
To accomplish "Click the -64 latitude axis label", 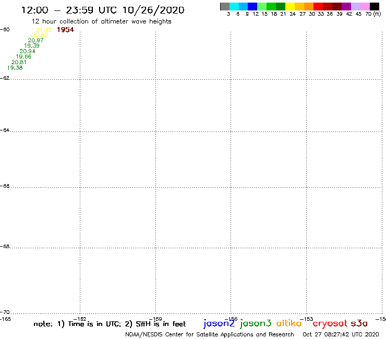I will click(x=5, y=130).
